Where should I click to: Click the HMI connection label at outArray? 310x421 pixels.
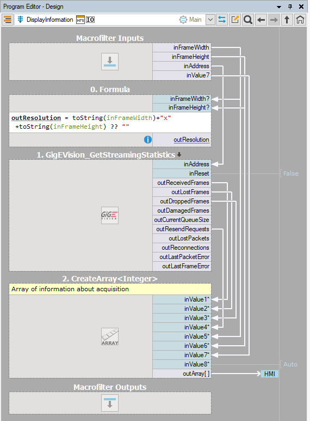(270, 374)
